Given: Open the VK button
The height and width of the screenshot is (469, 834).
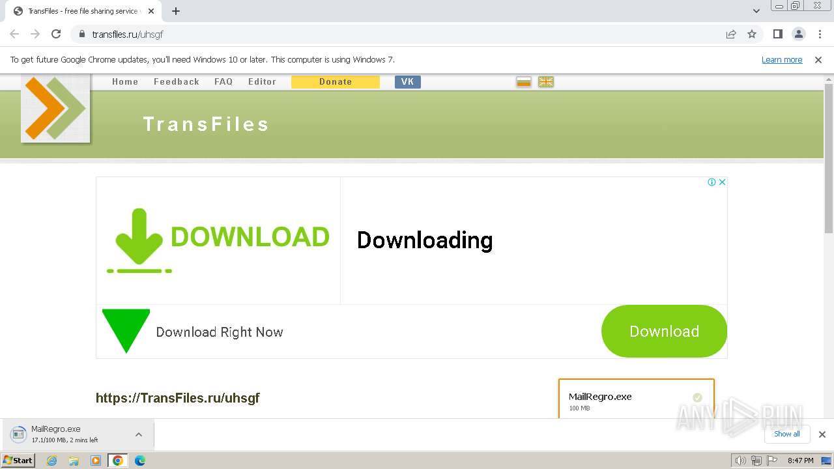Looking at the screenshot, I should pyautogui.click(x=408, y=81).
